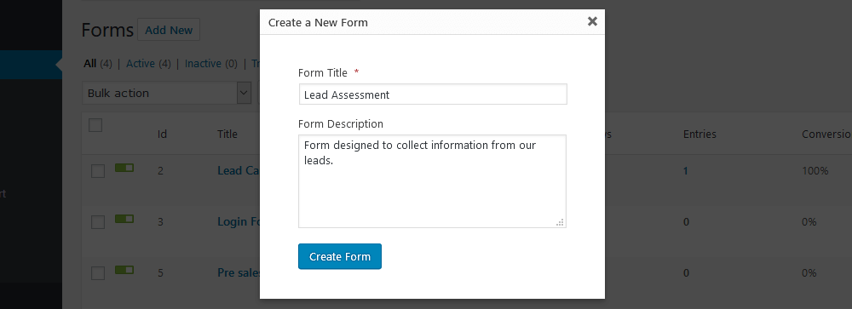Toggle active switch for form Id 3

(124, 219)
